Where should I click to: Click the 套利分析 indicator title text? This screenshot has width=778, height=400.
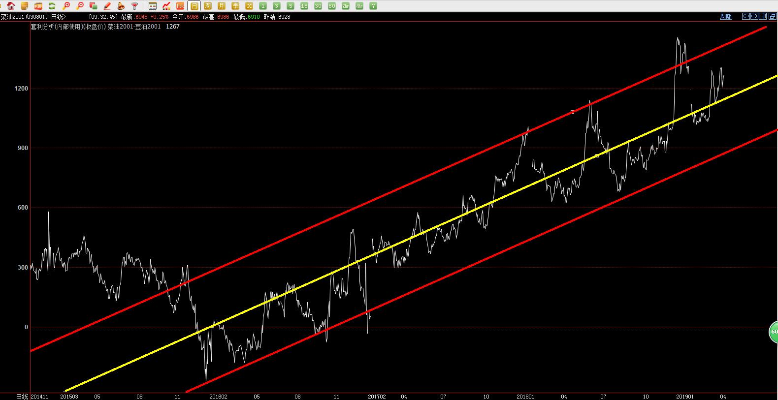[x=96, y=27]
